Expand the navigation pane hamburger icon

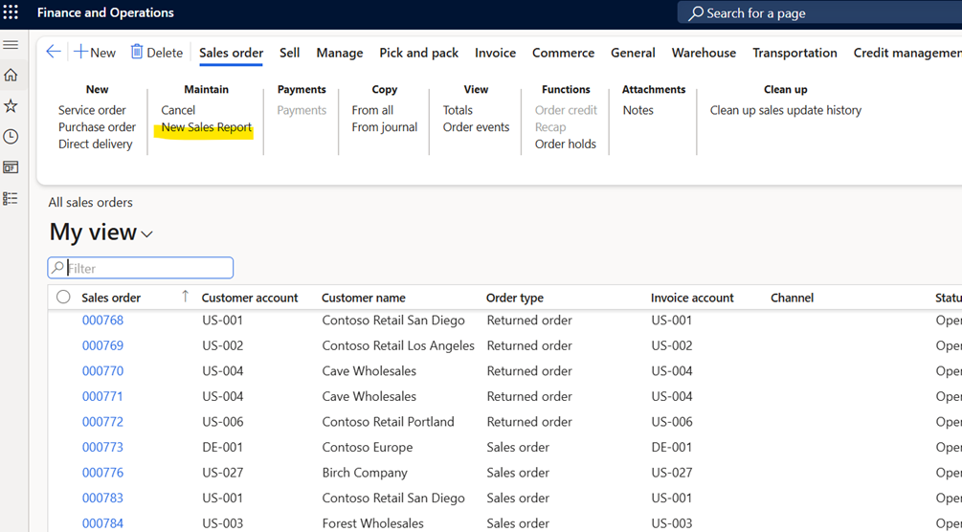[11, 45]
